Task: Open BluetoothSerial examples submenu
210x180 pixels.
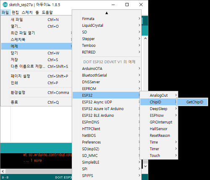Action: point(107,75)
